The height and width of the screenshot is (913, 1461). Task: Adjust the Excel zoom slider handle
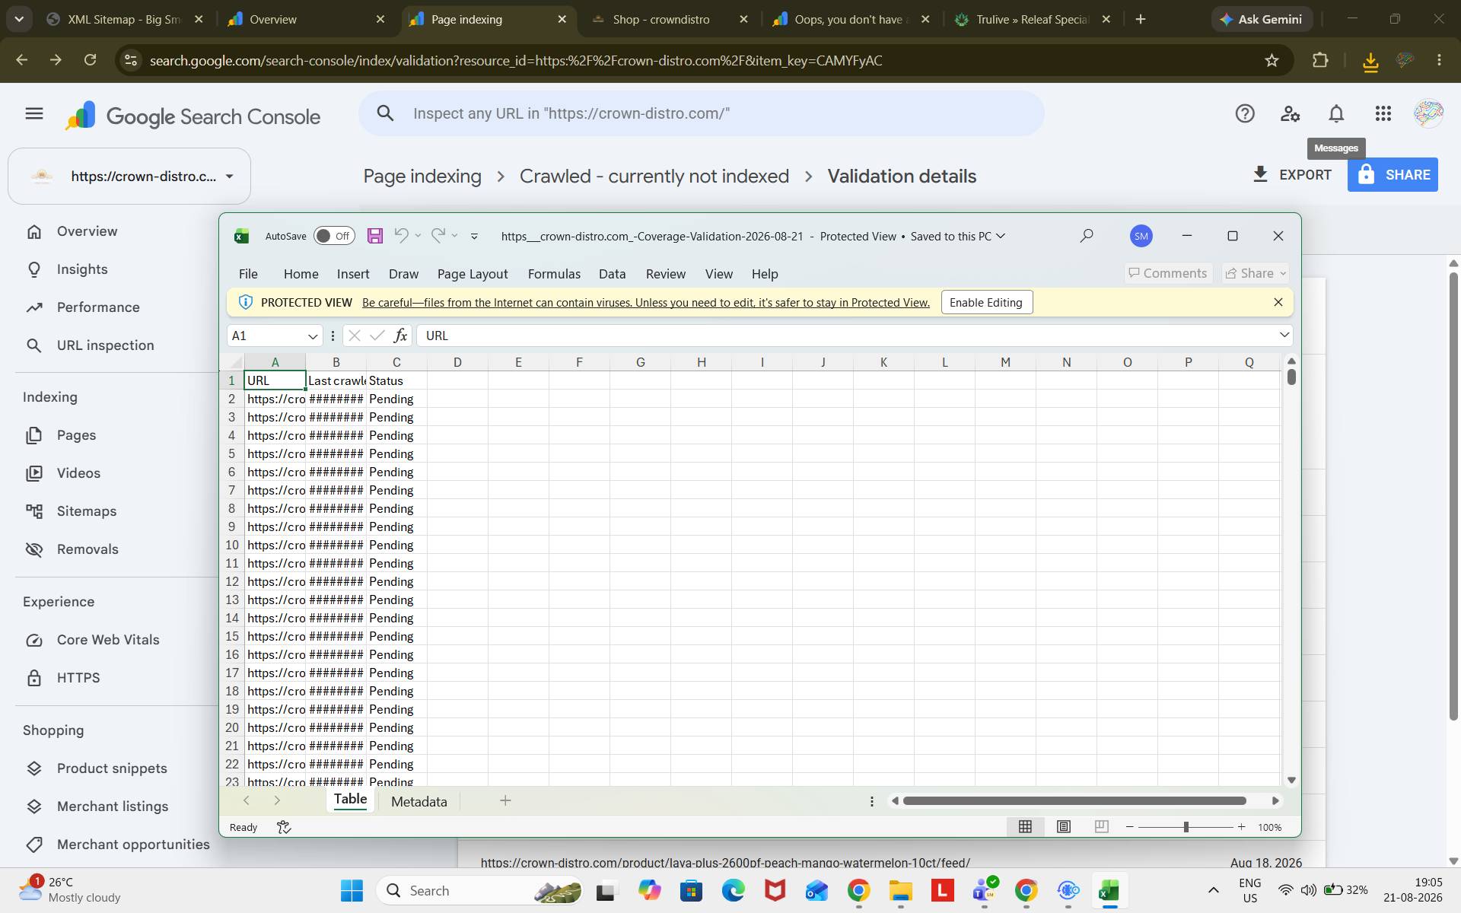pyautogui.click(x=1186, y=827)
